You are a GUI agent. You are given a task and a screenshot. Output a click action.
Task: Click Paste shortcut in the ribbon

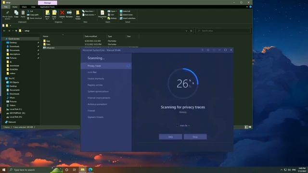34,18
